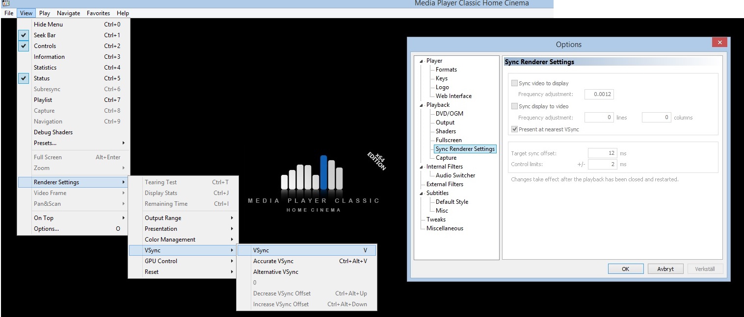Screen dimensions: 744x317
Task: Check Sync video to display checkbox
Action: tap(514, 83)
